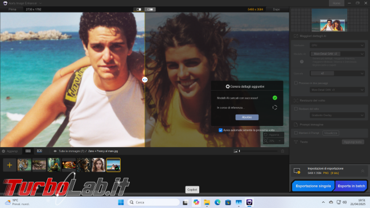Click the thumbnail size image icon

click(236, 151)
